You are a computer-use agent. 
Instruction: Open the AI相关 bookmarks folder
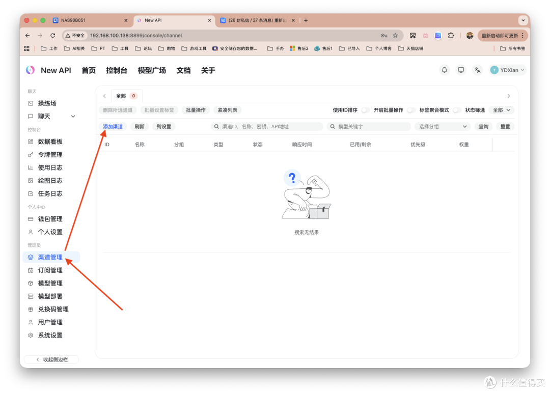click(74, 48)
